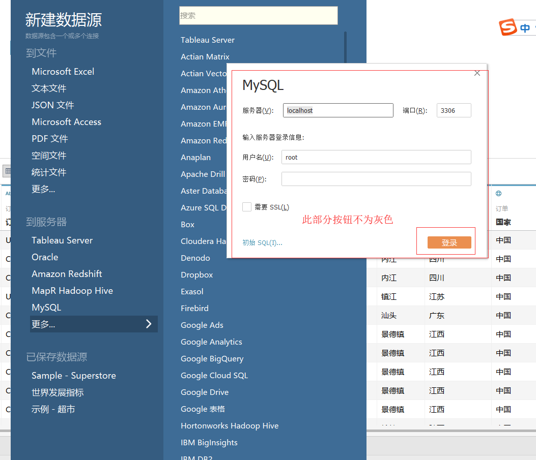
Task: Click the 端口 field showing 3306
Action: tap(454, 110)
